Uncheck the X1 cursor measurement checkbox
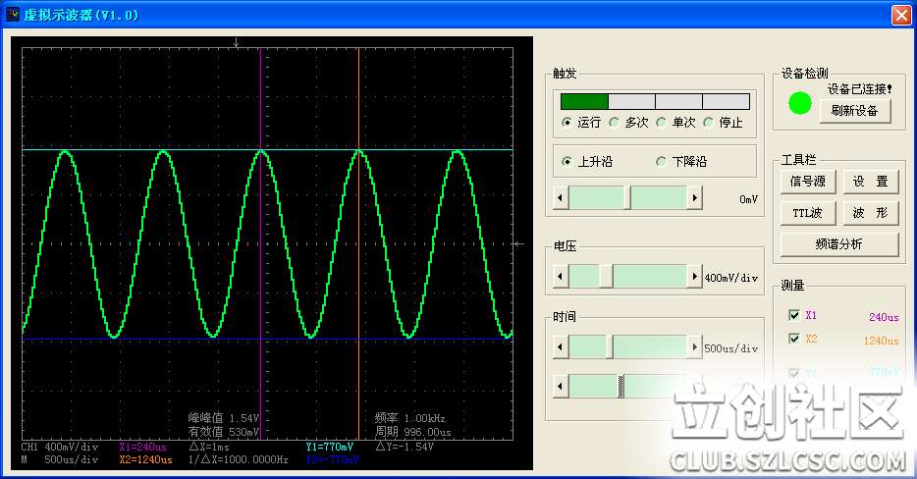 tap(793, 315)
